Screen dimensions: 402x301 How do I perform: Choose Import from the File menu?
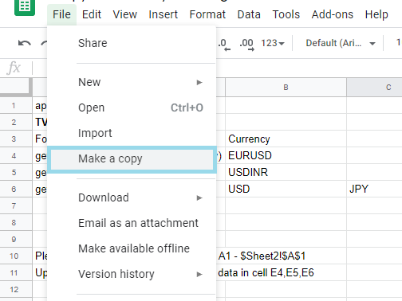[132, 133]
